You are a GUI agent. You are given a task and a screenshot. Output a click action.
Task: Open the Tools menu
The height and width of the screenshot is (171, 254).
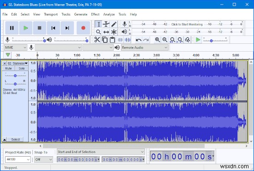(x=122, y=14)
